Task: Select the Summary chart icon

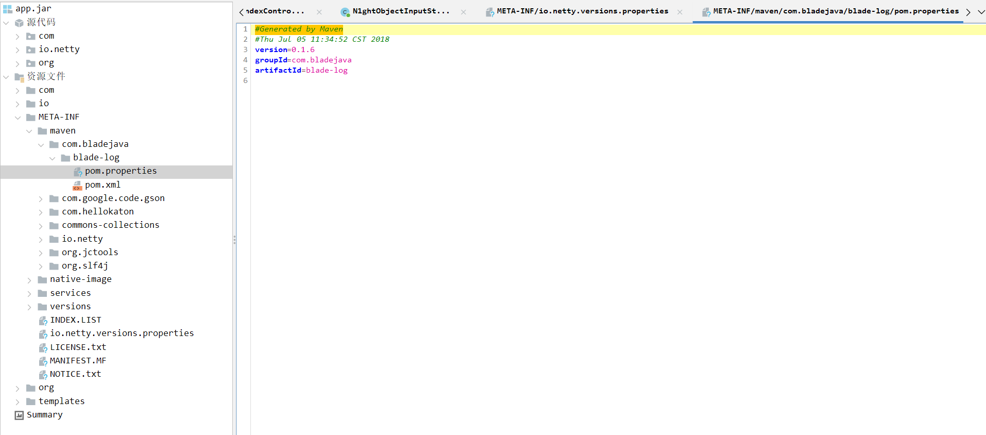Action: point(19,415)
